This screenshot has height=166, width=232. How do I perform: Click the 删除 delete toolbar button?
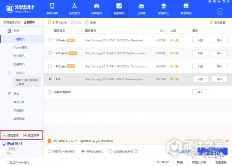pyautogui.click(x=76, y=23)
